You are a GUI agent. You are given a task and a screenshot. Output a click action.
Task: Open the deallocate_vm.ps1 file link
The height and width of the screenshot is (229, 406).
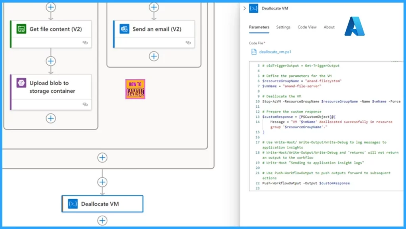(275, 52)
